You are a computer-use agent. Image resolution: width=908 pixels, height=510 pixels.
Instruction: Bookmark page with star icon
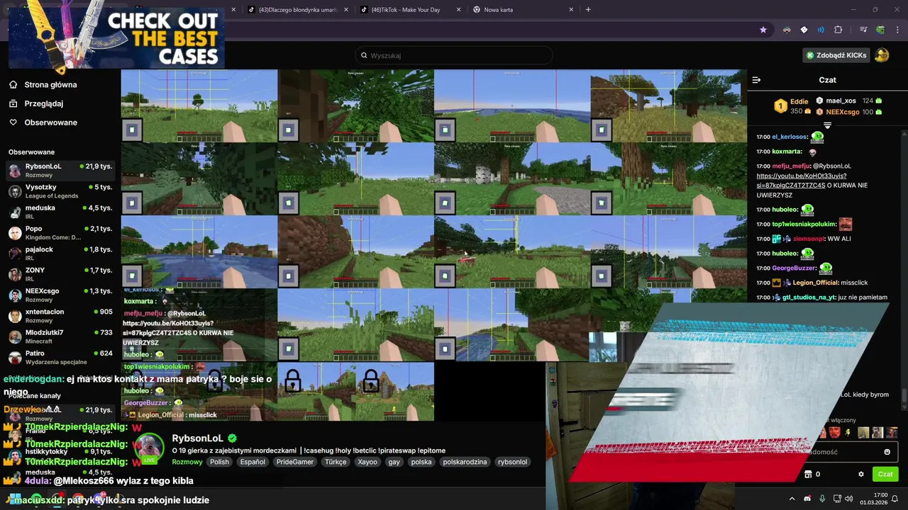coord(763,30)
